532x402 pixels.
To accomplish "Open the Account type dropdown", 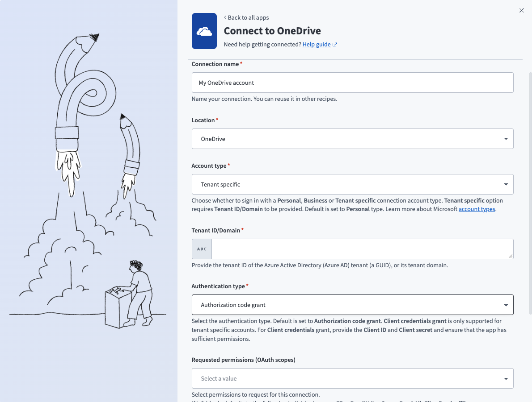I will (x=353, y=184).
